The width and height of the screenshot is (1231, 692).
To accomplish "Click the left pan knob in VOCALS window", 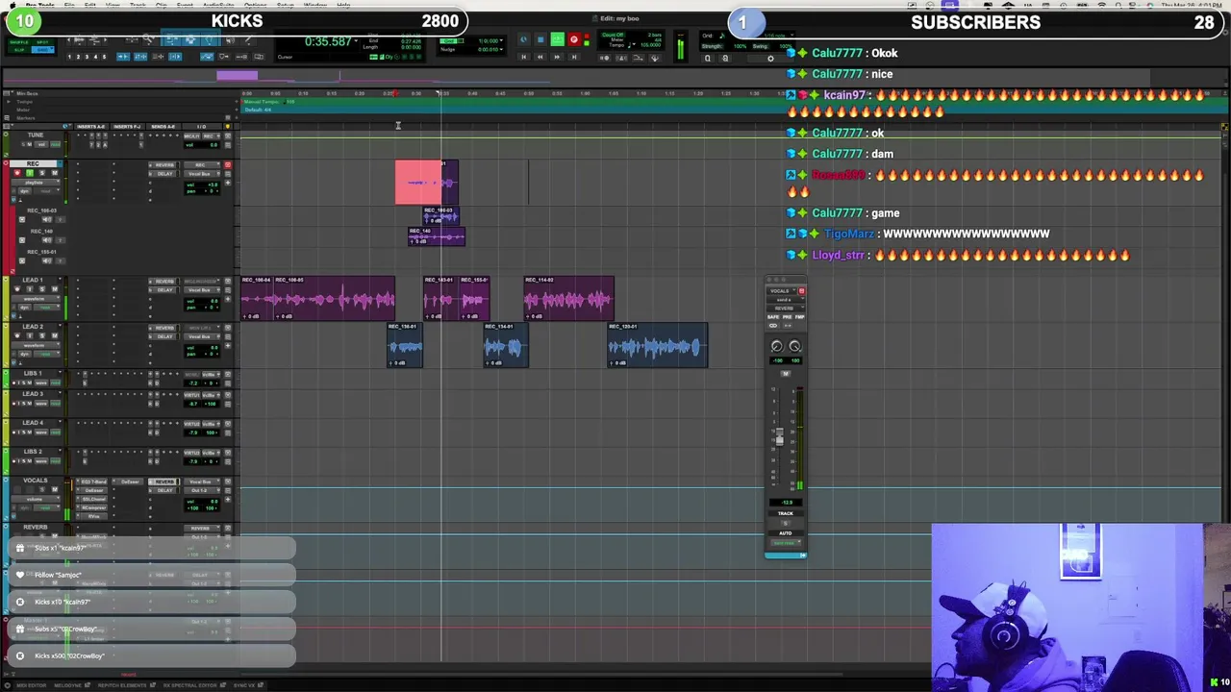I will (776, 346).
